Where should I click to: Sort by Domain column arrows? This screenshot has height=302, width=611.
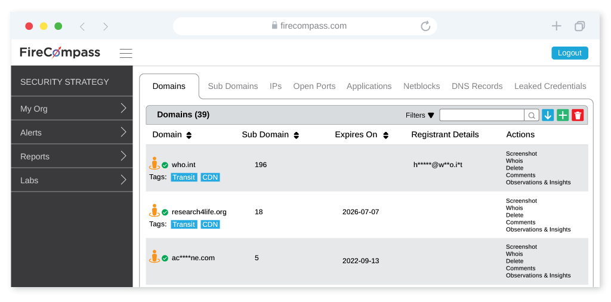(x=189, y=135)
